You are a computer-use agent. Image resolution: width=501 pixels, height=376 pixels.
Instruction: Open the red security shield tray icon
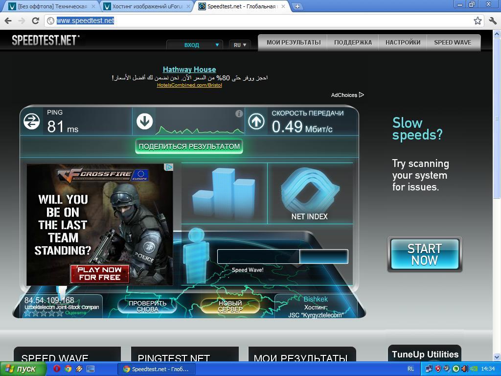pos(438,369)
